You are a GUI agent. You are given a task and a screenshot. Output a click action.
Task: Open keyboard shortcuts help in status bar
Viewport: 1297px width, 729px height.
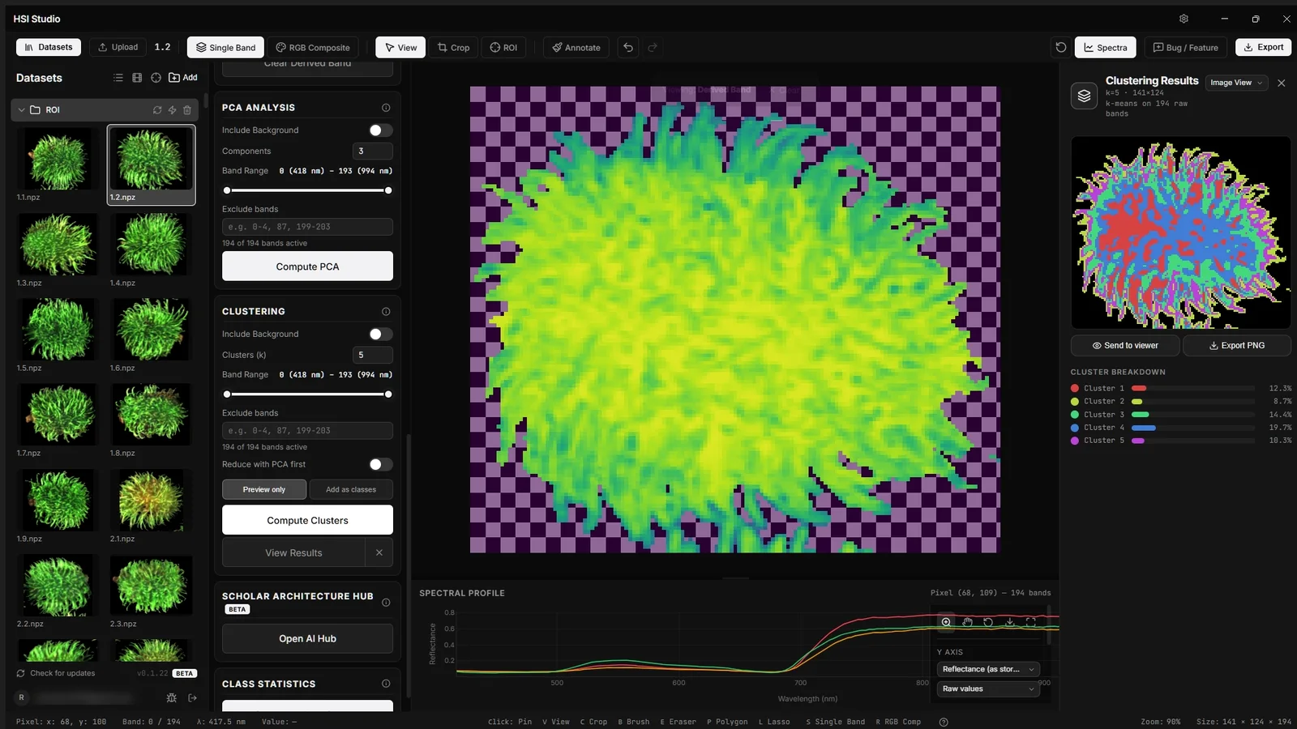943,722
